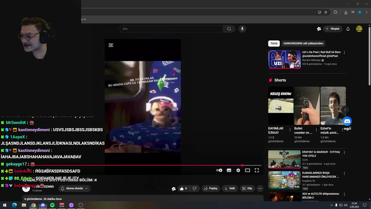
Task: Like the video with thumbs up
Action: 183,188
